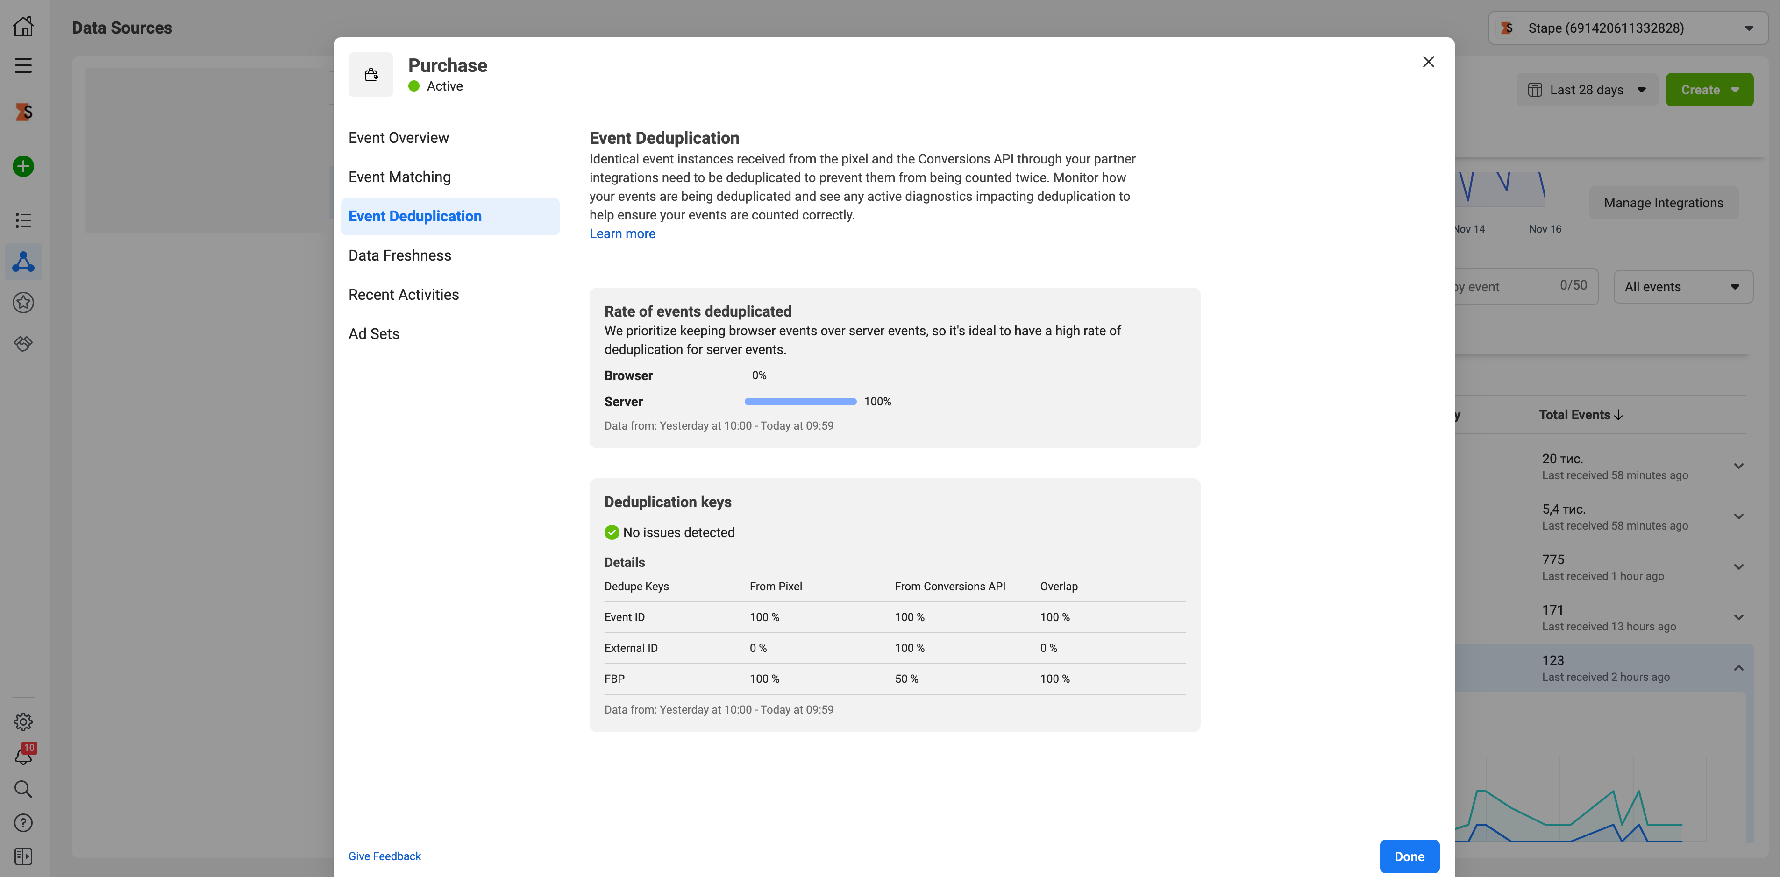Select the Event Deduplication tab

pyautogui.click(x=450, y=217)
